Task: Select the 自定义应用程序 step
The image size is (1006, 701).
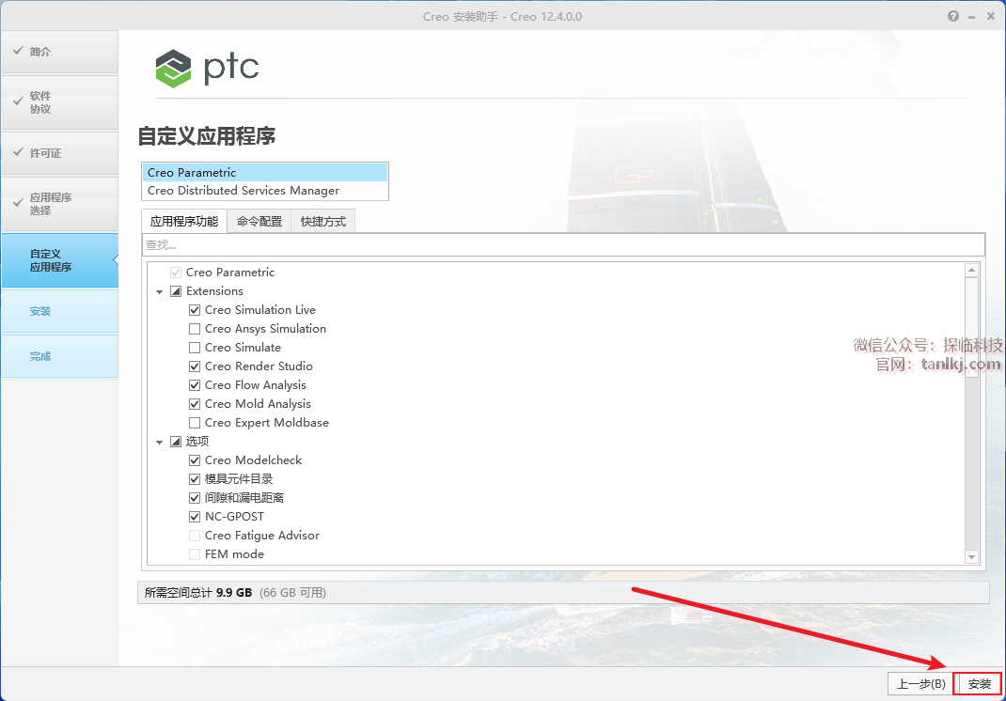Action: pos(59,260)
